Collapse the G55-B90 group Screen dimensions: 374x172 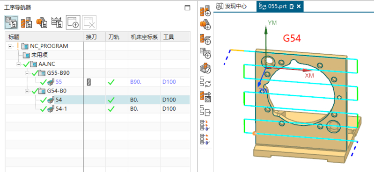pos(27,73)
